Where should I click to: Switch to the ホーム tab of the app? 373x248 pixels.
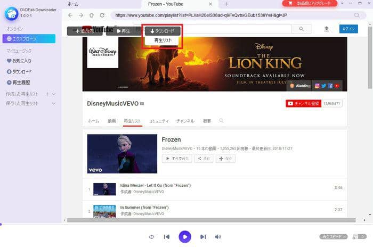[x=72, y=4]
